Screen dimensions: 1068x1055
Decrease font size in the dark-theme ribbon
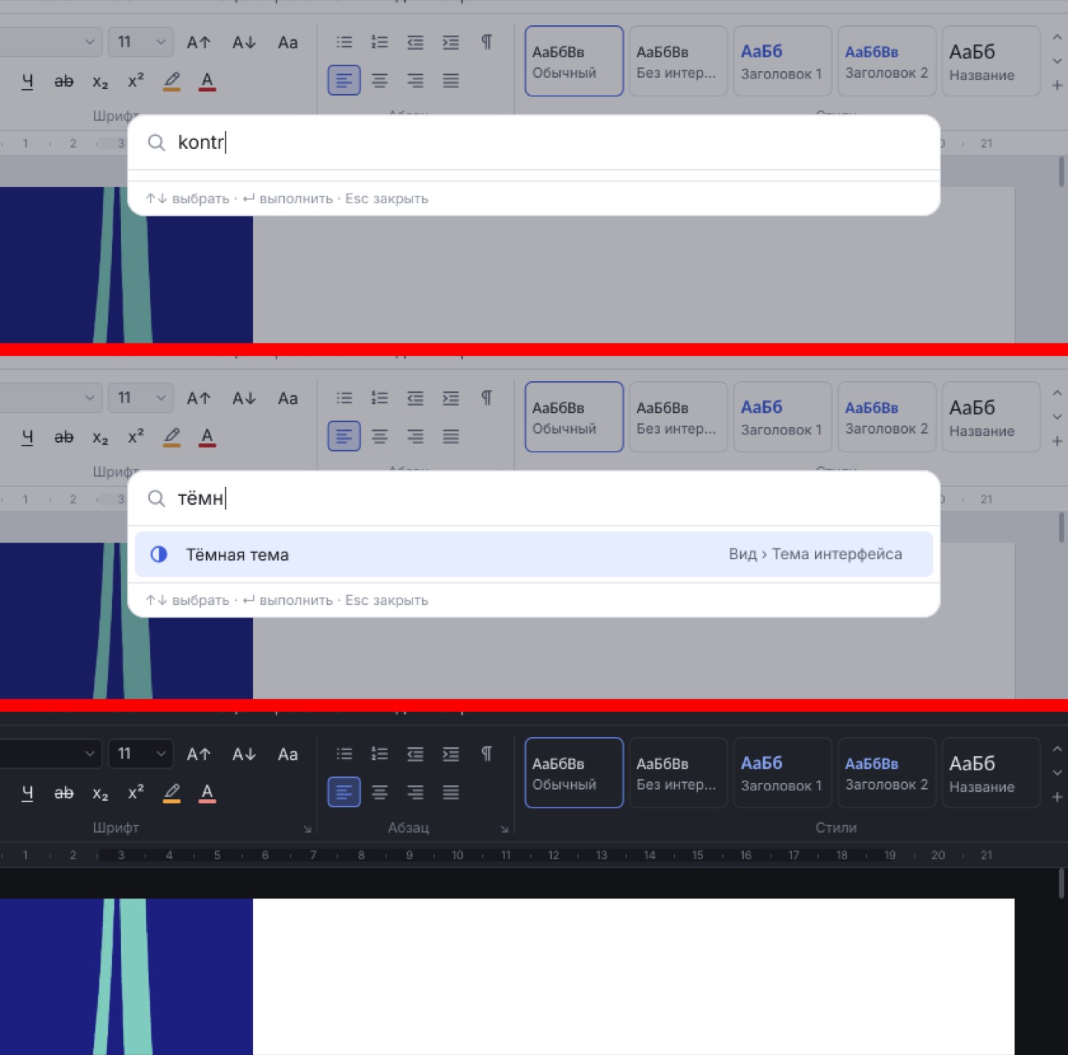[244, 754]
